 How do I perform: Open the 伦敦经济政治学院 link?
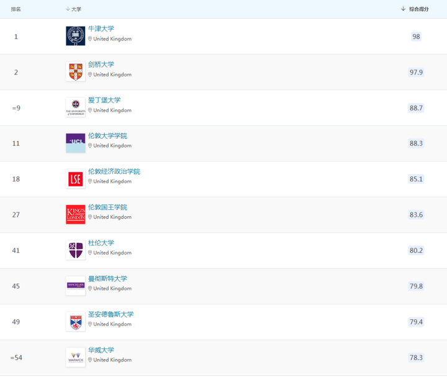click(114, 171)
